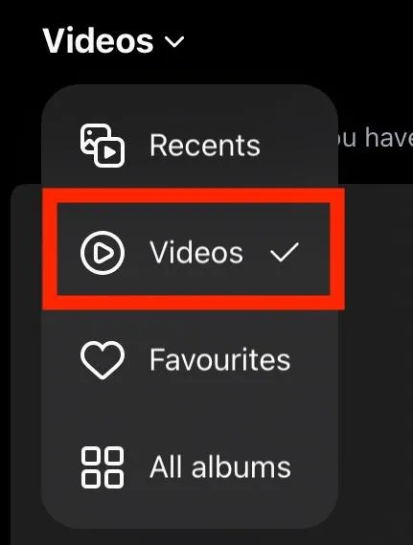Click the red border around the Videos row
The width and height of the screenshot is (413, 545).
pyautogui.click(x=194, y=195)
